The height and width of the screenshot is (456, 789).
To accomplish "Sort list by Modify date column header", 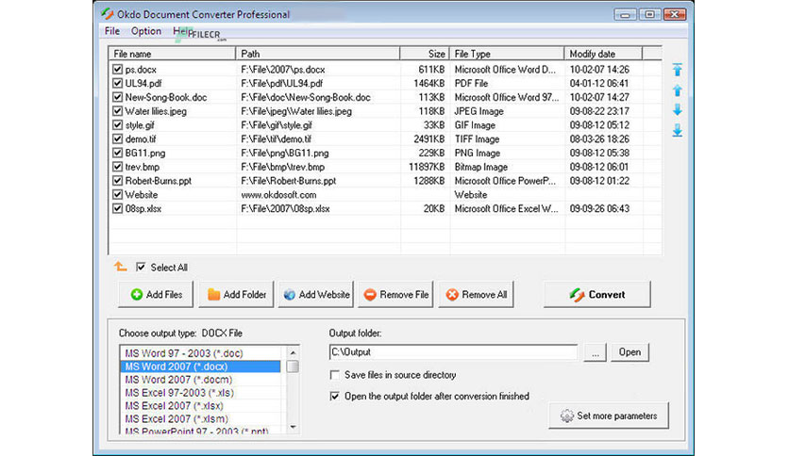I will coord(603,54).
